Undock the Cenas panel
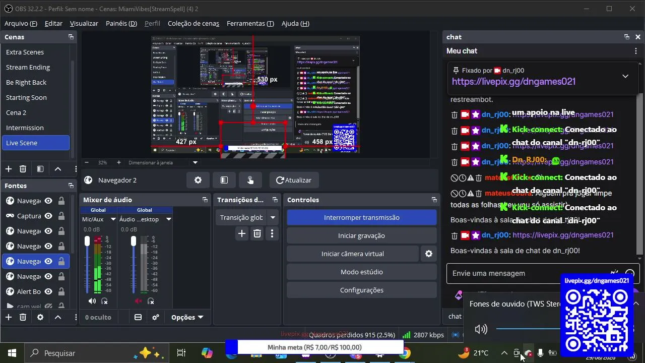Screen dimensions: 645x363 (x=71, y=37)
